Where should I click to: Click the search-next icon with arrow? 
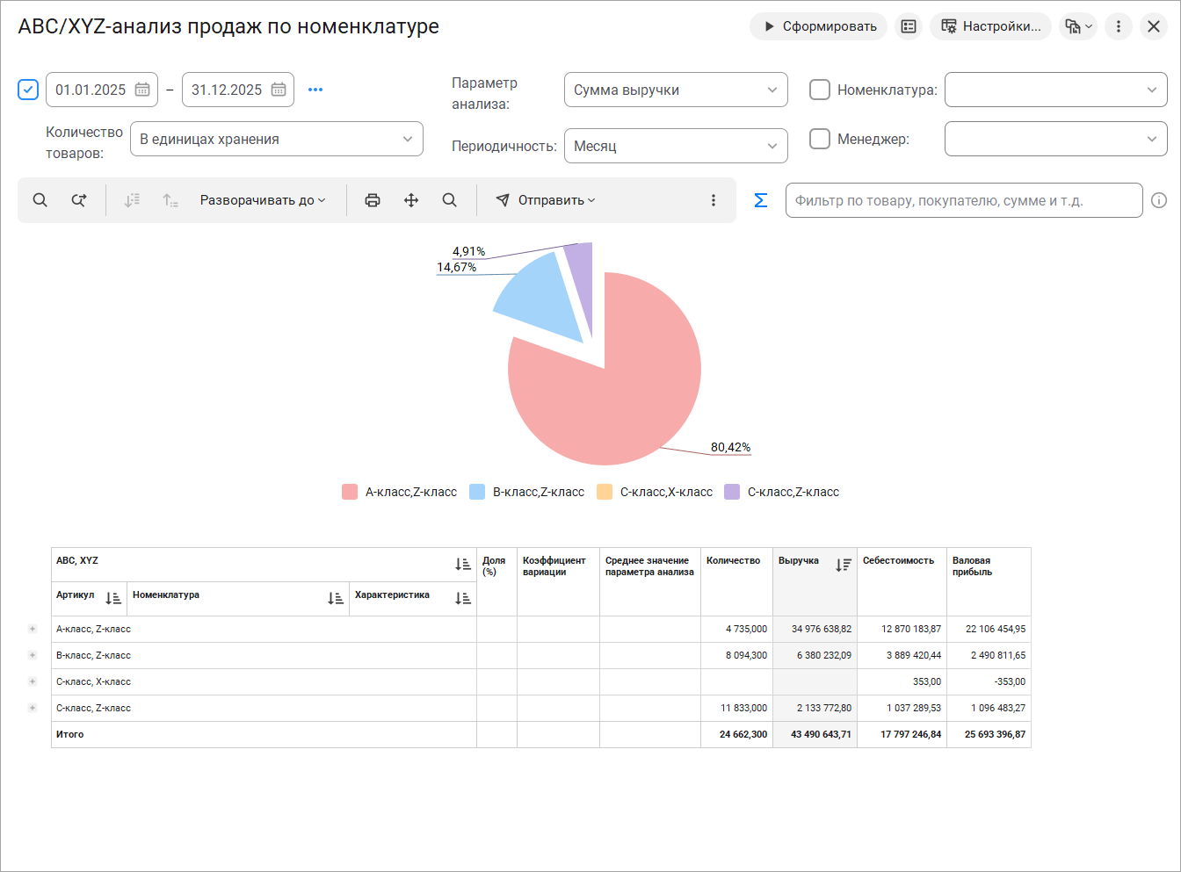pos(79,200)
